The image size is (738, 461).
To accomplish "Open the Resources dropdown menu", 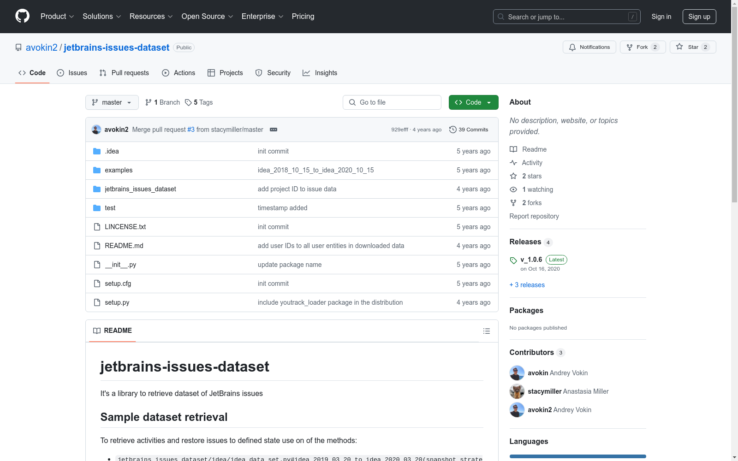I will pos(151,17).
